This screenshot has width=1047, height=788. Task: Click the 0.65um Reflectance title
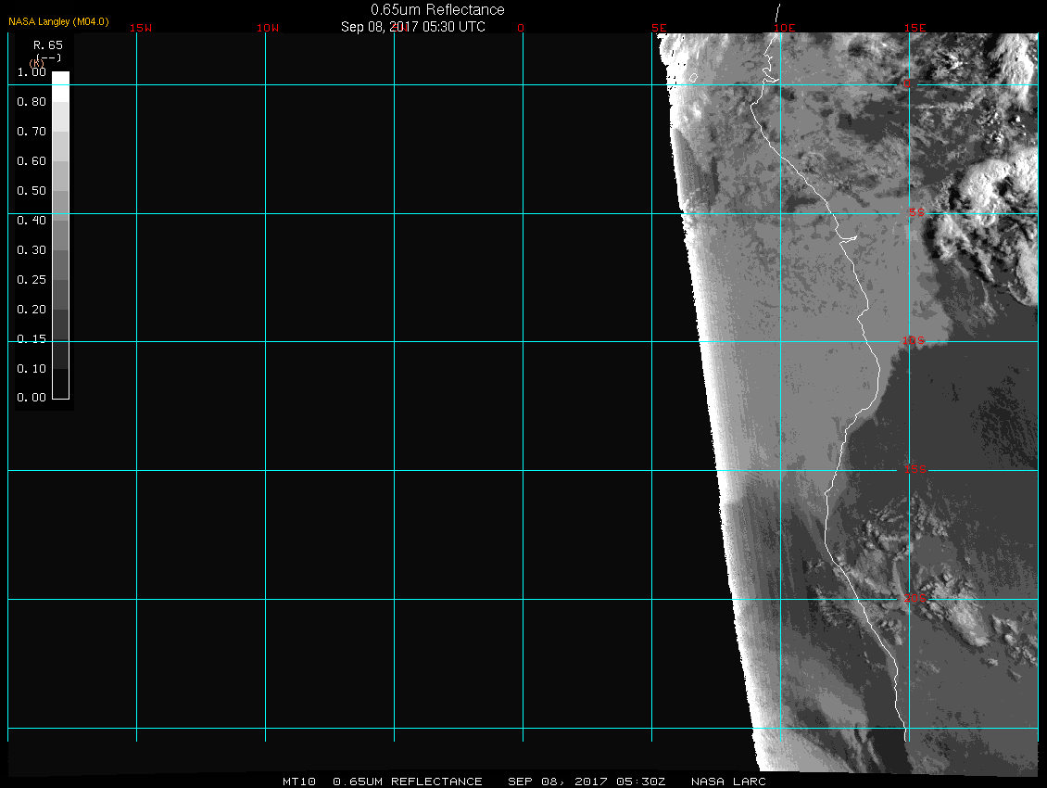[437, 9]
